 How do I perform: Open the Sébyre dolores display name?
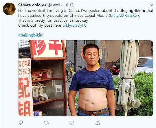(x=32, y=5)
